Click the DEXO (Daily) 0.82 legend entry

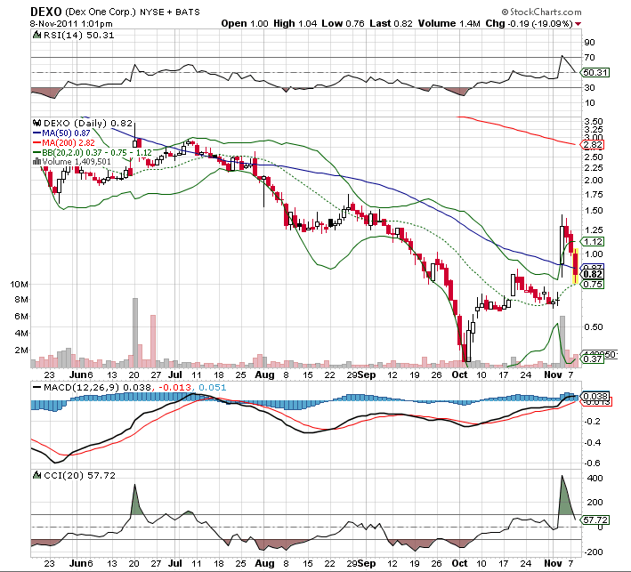coord(88,123)
